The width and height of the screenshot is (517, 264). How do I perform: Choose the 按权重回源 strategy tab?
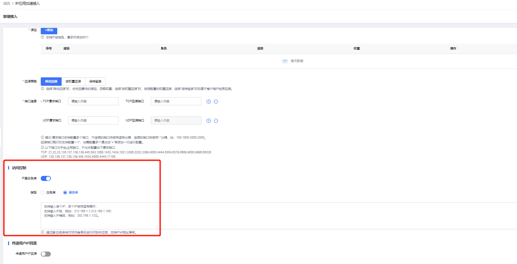click(x=73, y=81)
